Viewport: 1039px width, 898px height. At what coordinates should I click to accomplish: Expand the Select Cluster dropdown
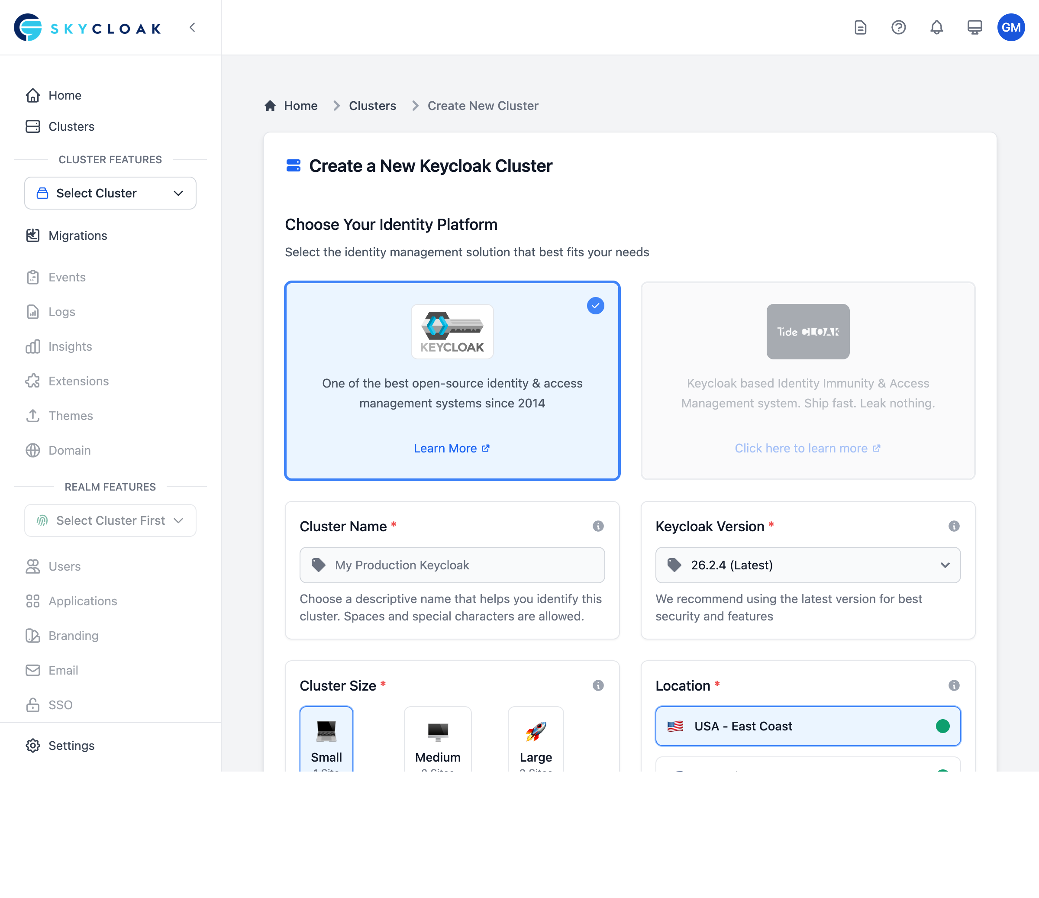110,193
